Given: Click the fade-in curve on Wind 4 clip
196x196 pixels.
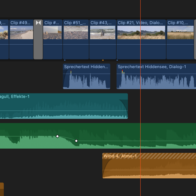Looking at the screenshot, I should pos(107,166).
